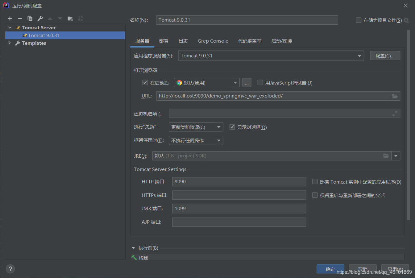The height and width of the screenshot is (278, 415).
Task: Browse folder icon in JRE field
Action: coord(386,156)
